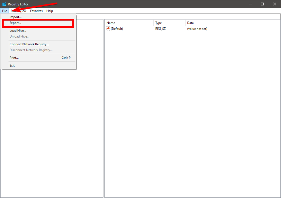The height and width of the screenshot is (198, 281).
Task: Exit Registry Editor via the File menu
Action: click(x=12, y=65)
